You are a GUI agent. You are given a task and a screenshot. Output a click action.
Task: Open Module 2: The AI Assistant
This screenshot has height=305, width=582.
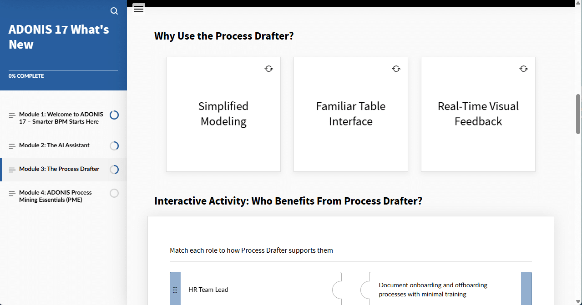(54, 145)
